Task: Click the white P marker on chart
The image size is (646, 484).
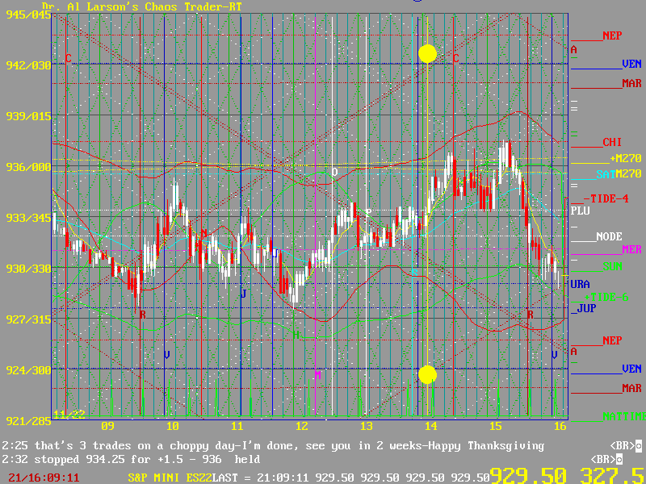Action: [x=368, y=213]
